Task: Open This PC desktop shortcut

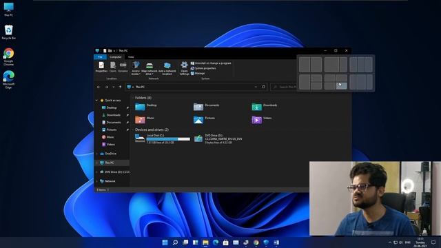Action: tap(8, 9)
